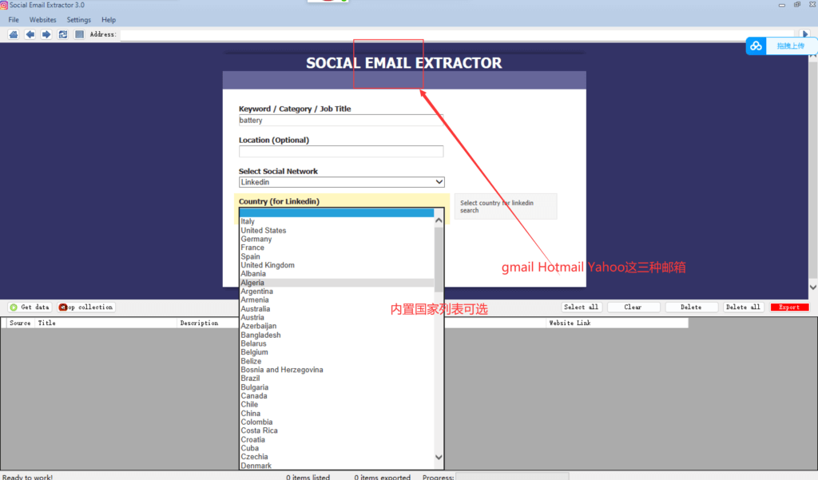Click the Forward arrow icon

tap(46, 34)
